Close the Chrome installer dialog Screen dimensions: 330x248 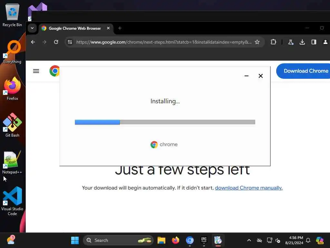point(260,76)
